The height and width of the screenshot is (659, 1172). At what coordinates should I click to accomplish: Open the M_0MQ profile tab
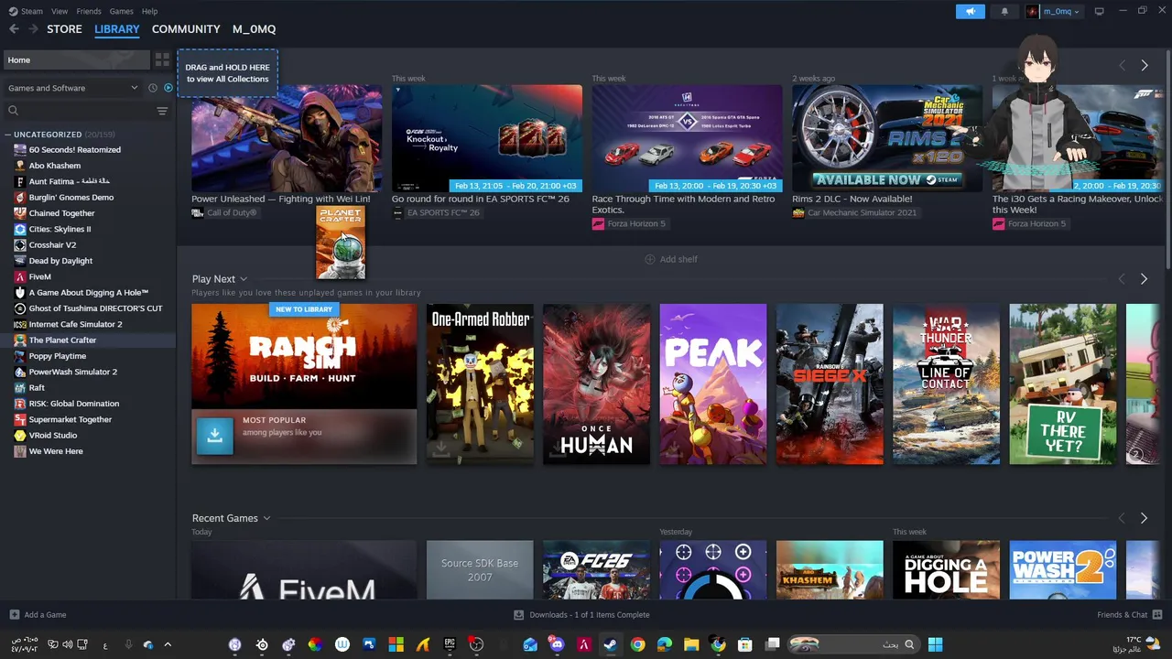pyautogui.click(x=254, y=29)
